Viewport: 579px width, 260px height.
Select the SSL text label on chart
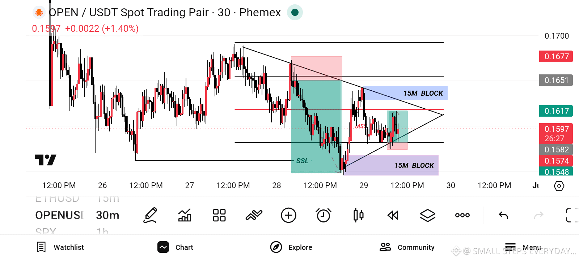click(x=302, y=161)
